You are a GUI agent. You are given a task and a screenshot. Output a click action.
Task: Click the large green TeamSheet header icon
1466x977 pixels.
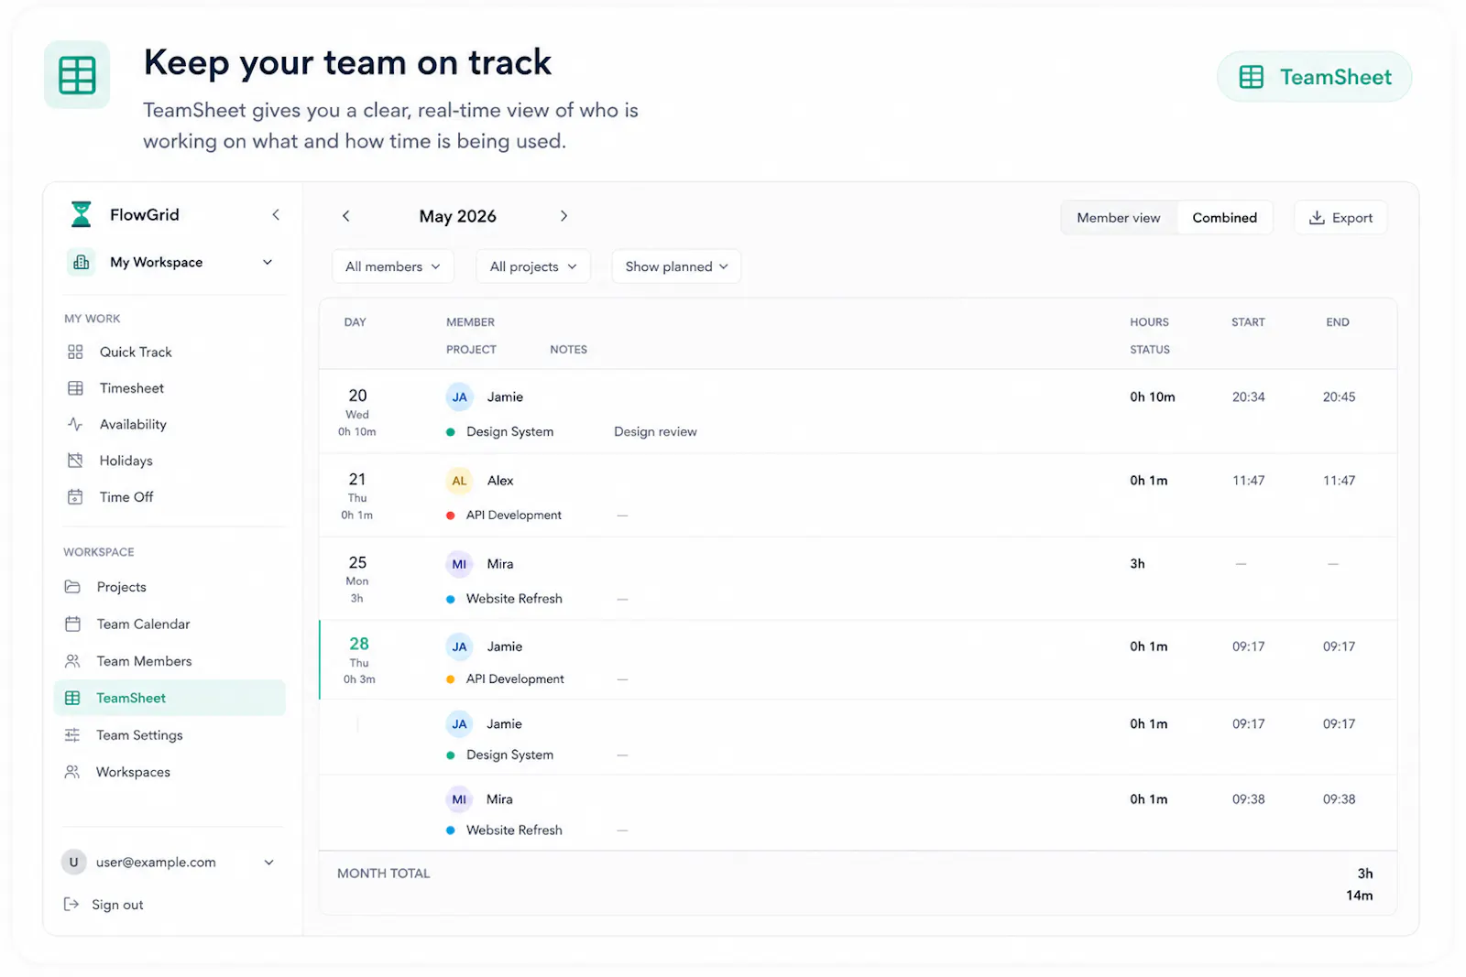tap(77, 75)
